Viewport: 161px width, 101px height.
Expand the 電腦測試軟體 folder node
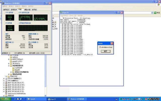(9, 74)
